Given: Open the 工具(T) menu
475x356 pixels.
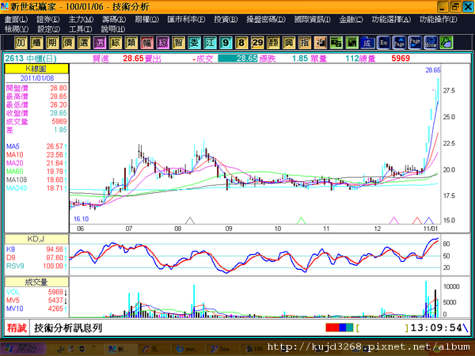Looking at the screenshot, I should click(x=80, y=29).
